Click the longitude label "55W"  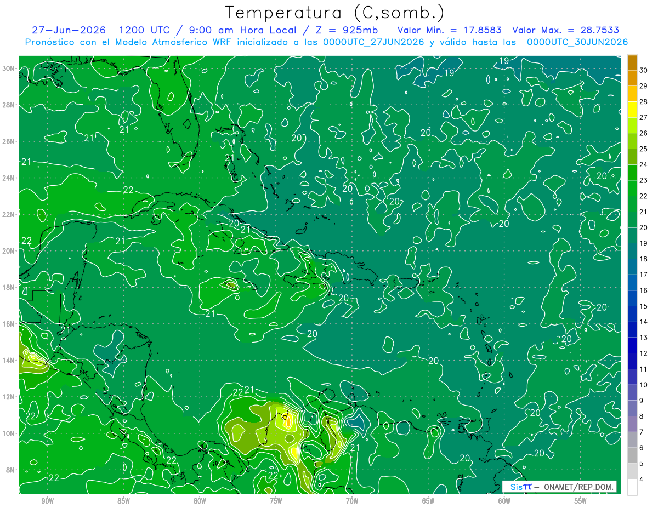click(x=580, y=501)
